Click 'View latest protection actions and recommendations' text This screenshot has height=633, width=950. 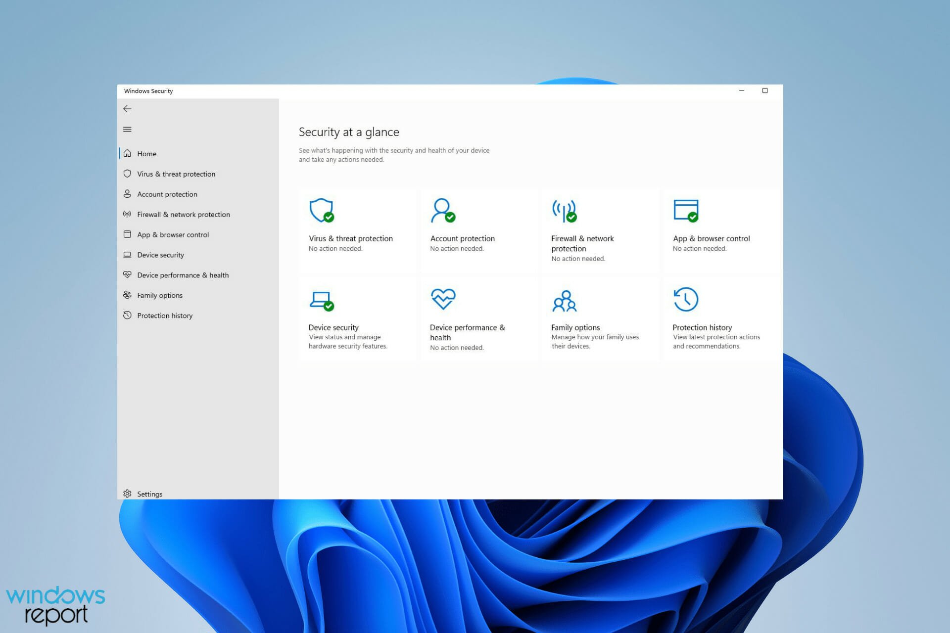point(716,341)
